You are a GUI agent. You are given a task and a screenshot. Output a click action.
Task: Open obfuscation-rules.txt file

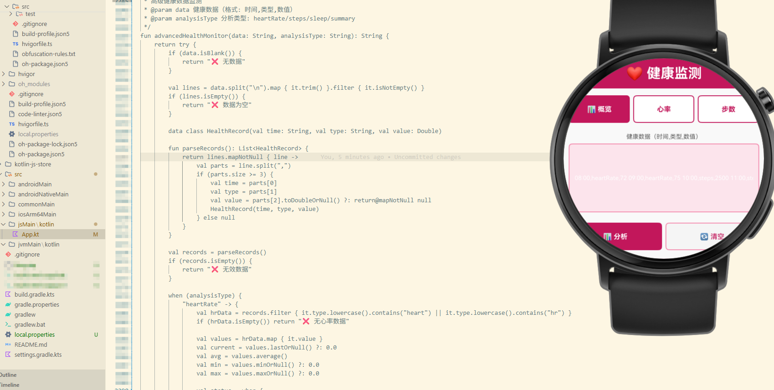[x=48, y=54]
